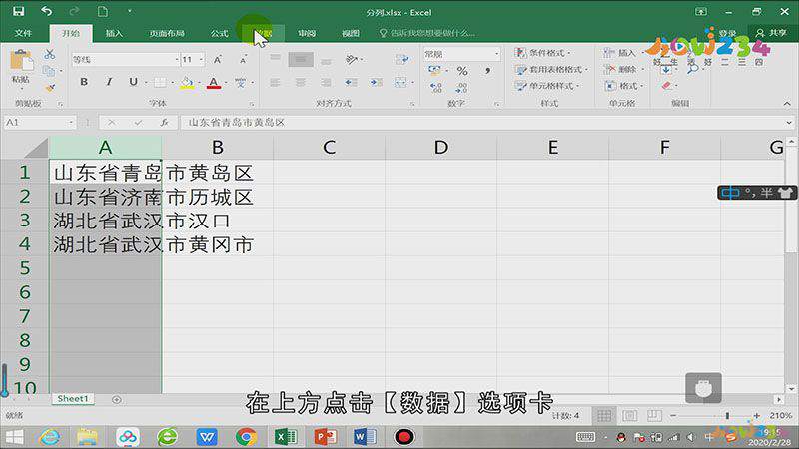Click the cells Format button
This screenshot has height=449, width=799.
coord(623,86)
